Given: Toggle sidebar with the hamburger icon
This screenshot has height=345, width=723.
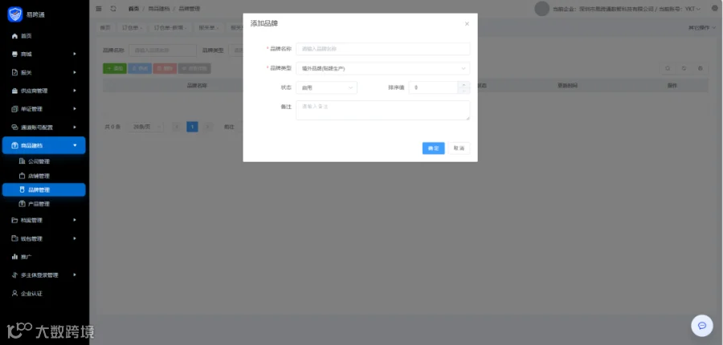Looking at the screenshot, I should [99, 9].
